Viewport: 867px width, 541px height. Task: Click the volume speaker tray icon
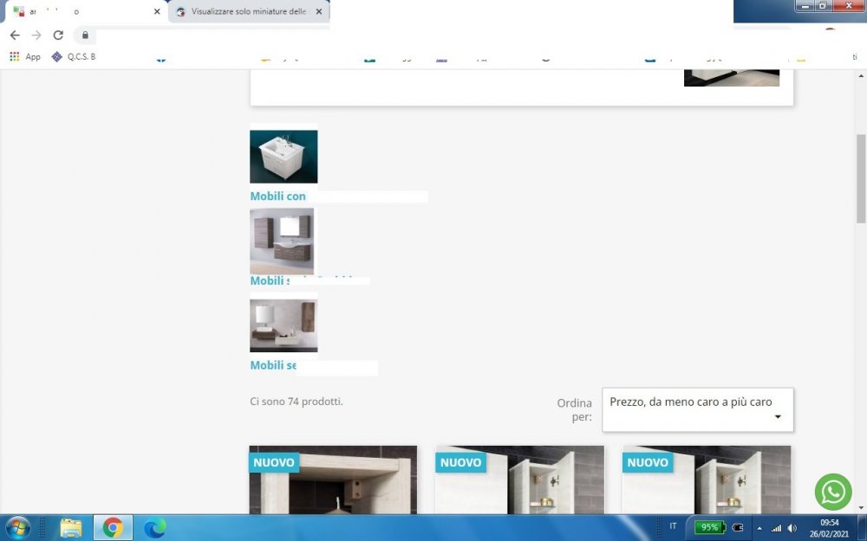coord(792,528)
